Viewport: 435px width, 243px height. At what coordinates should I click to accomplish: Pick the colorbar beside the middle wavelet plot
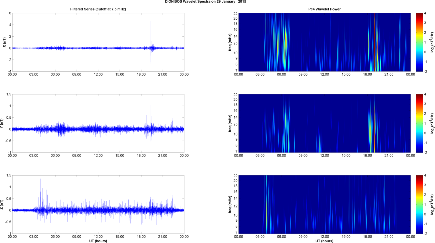pos(420,123)
